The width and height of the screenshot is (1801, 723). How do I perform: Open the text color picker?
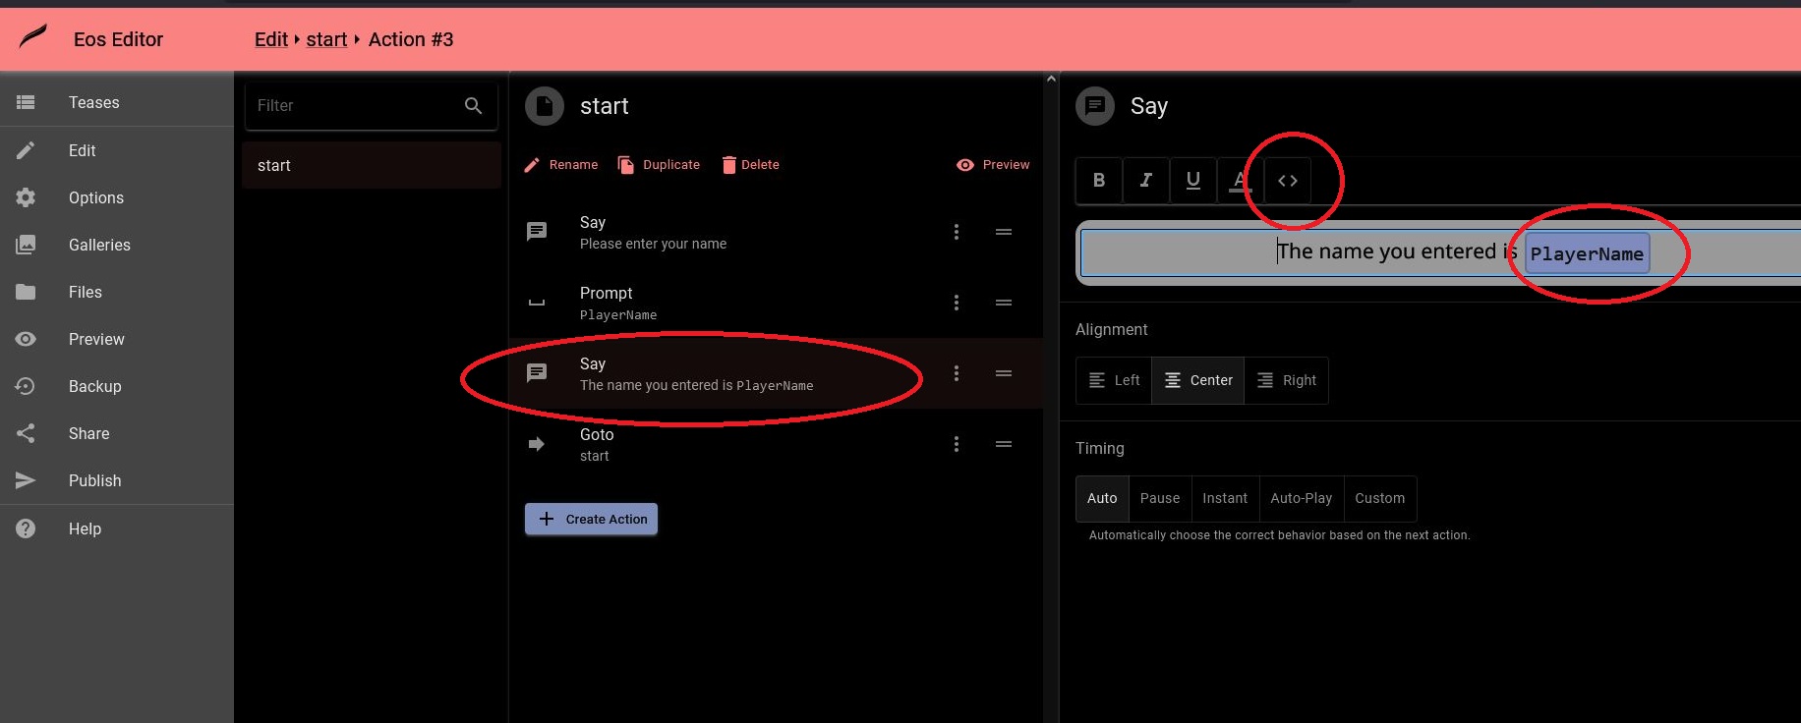coord(1240,180)
